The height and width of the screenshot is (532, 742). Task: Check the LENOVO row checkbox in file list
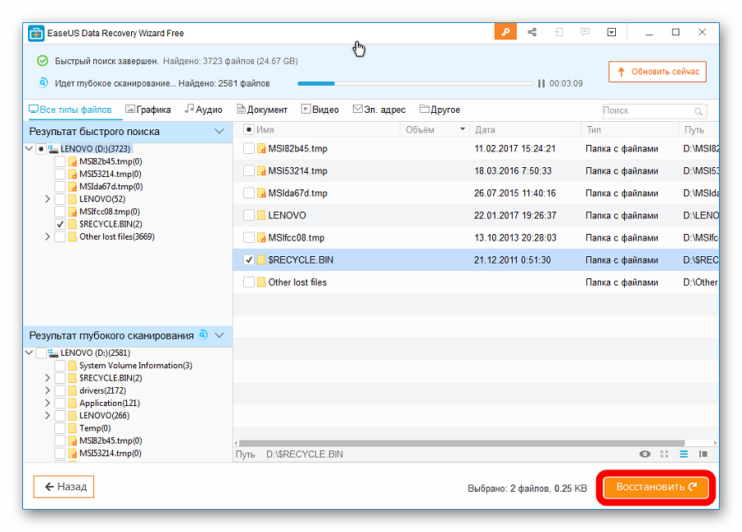248,215
